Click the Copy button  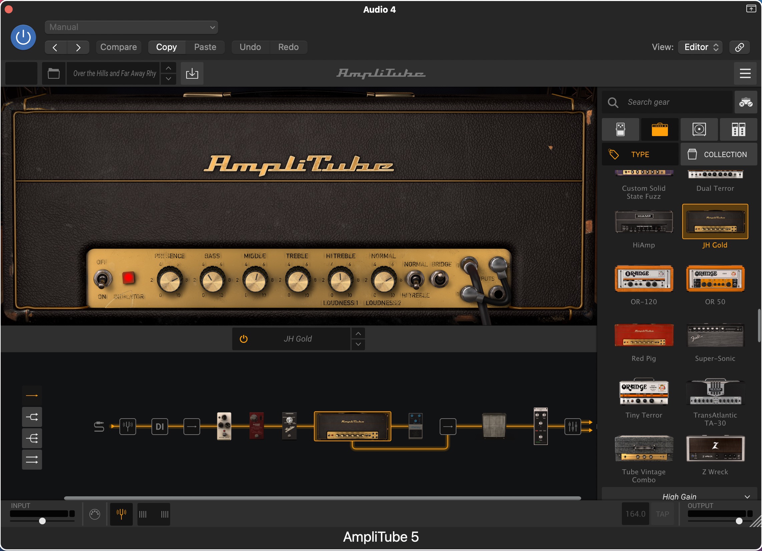pos(166,47)
